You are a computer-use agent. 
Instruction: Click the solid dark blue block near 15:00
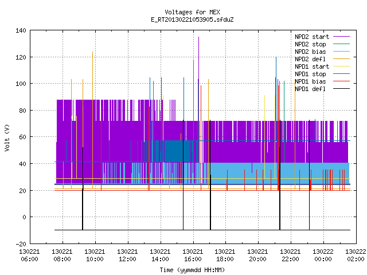click(177, 151)
